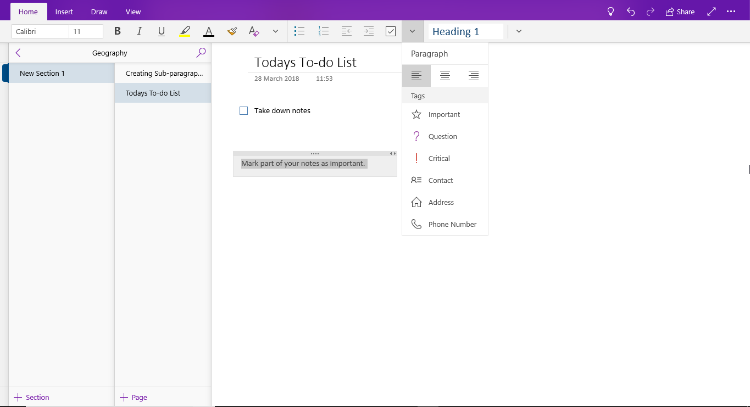Create a numbered list
The height and width of the screenshot is (407, 750).
tap(323, 31)
